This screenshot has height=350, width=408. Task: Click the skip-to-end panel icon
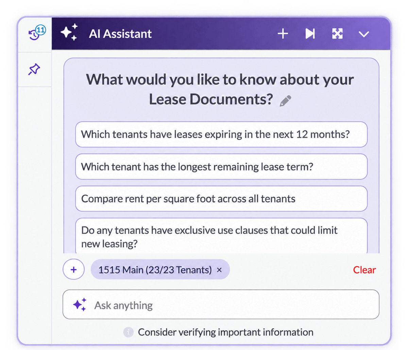310,34
